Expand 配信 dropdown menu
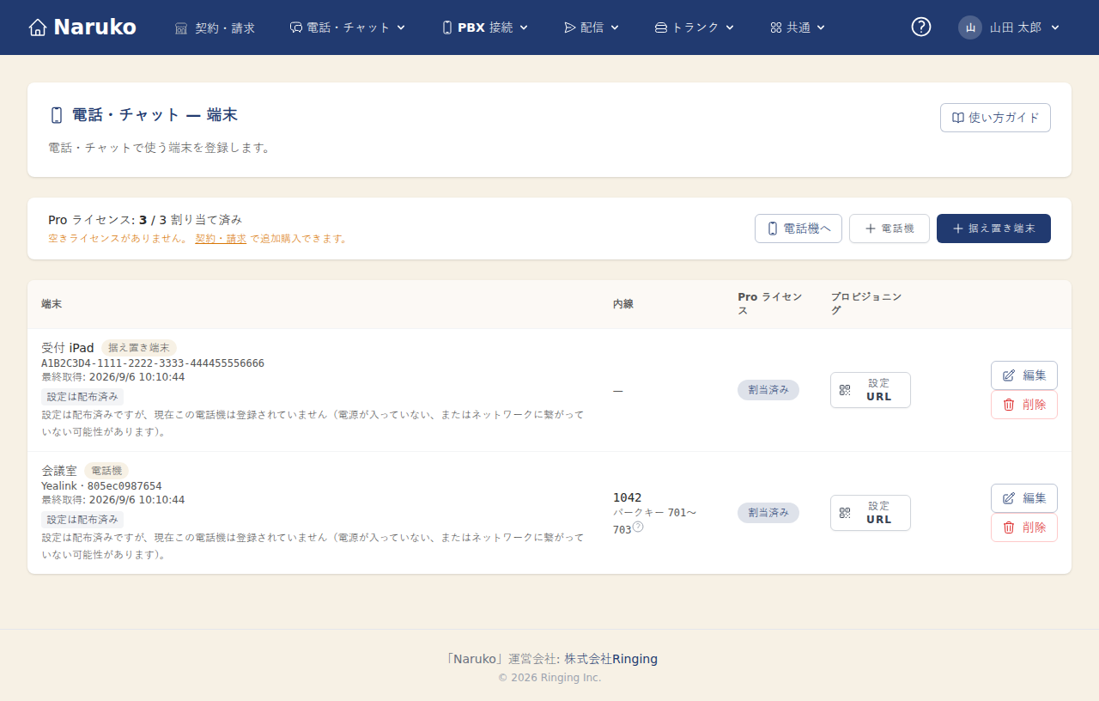The height and width of the screenshot is (701, 1099). pyautogui.click(x=592, y=27)
